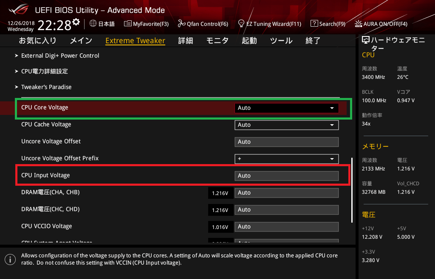Click CPU VCCIO Voltage Auto field
This screenshot has width=435, height=279.
pos(287,227)
